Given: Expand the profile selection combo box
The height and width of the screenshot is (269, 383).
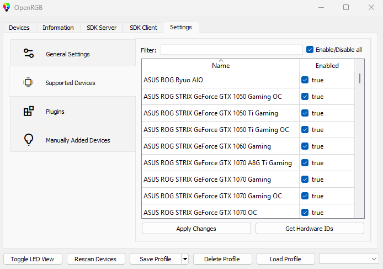Looking at the screenshot, I should 349,259.
